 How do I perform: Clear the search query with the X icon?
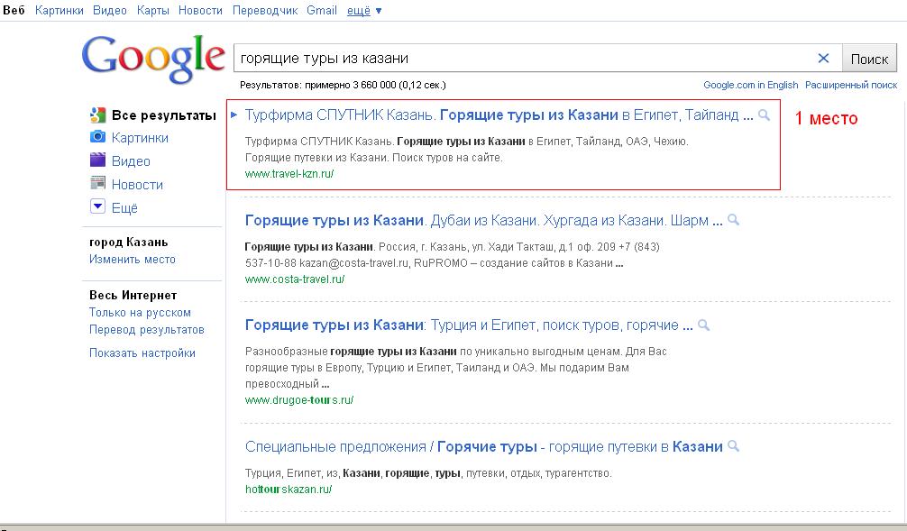coord(824,58)
